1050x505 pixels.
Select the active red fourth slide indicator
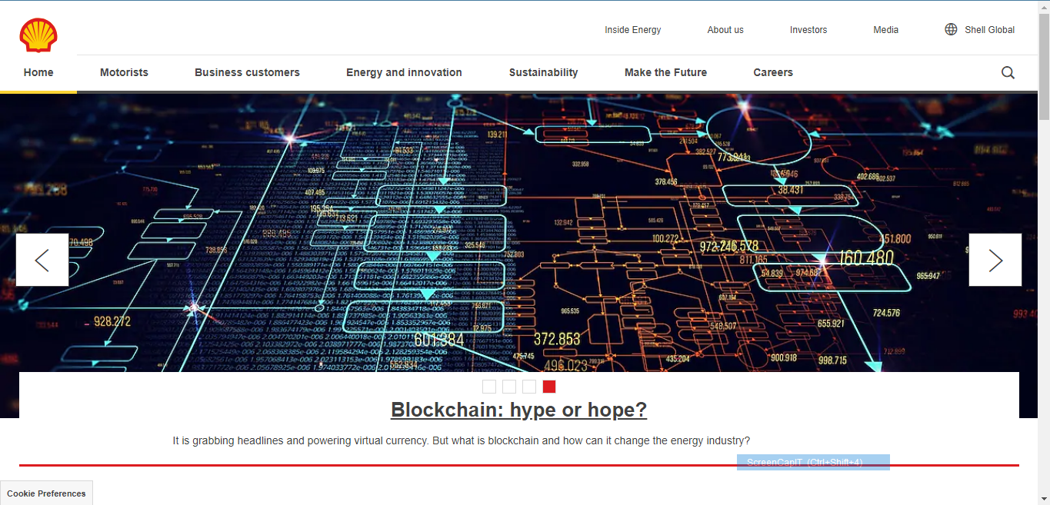[x=549, y=387]
